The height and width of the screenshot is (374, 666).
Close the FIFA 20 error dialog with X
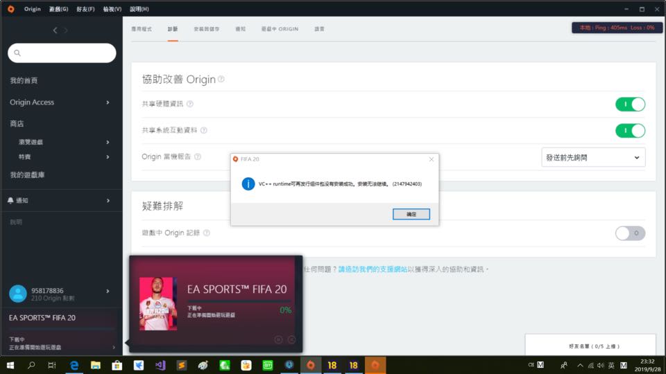coord(432,159)
